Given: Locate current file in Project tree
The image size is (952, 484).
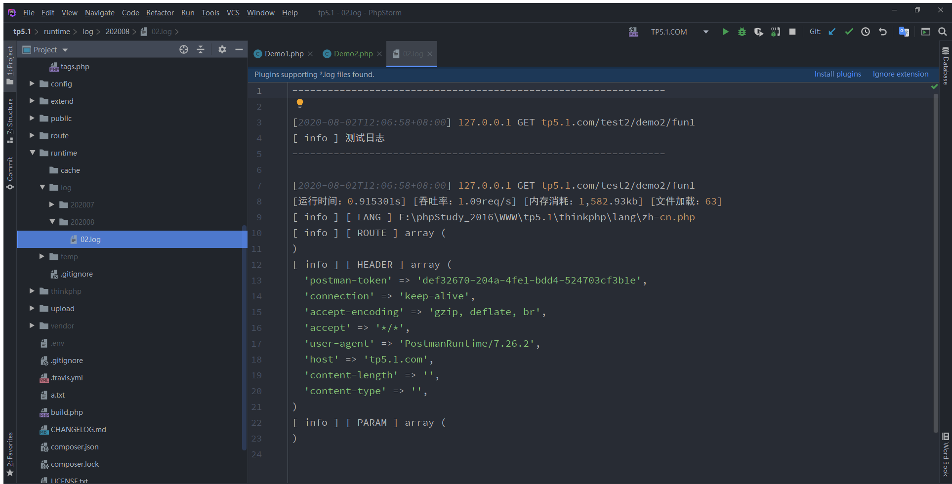Looking at the screenshot, I should (x=184, y=49).
